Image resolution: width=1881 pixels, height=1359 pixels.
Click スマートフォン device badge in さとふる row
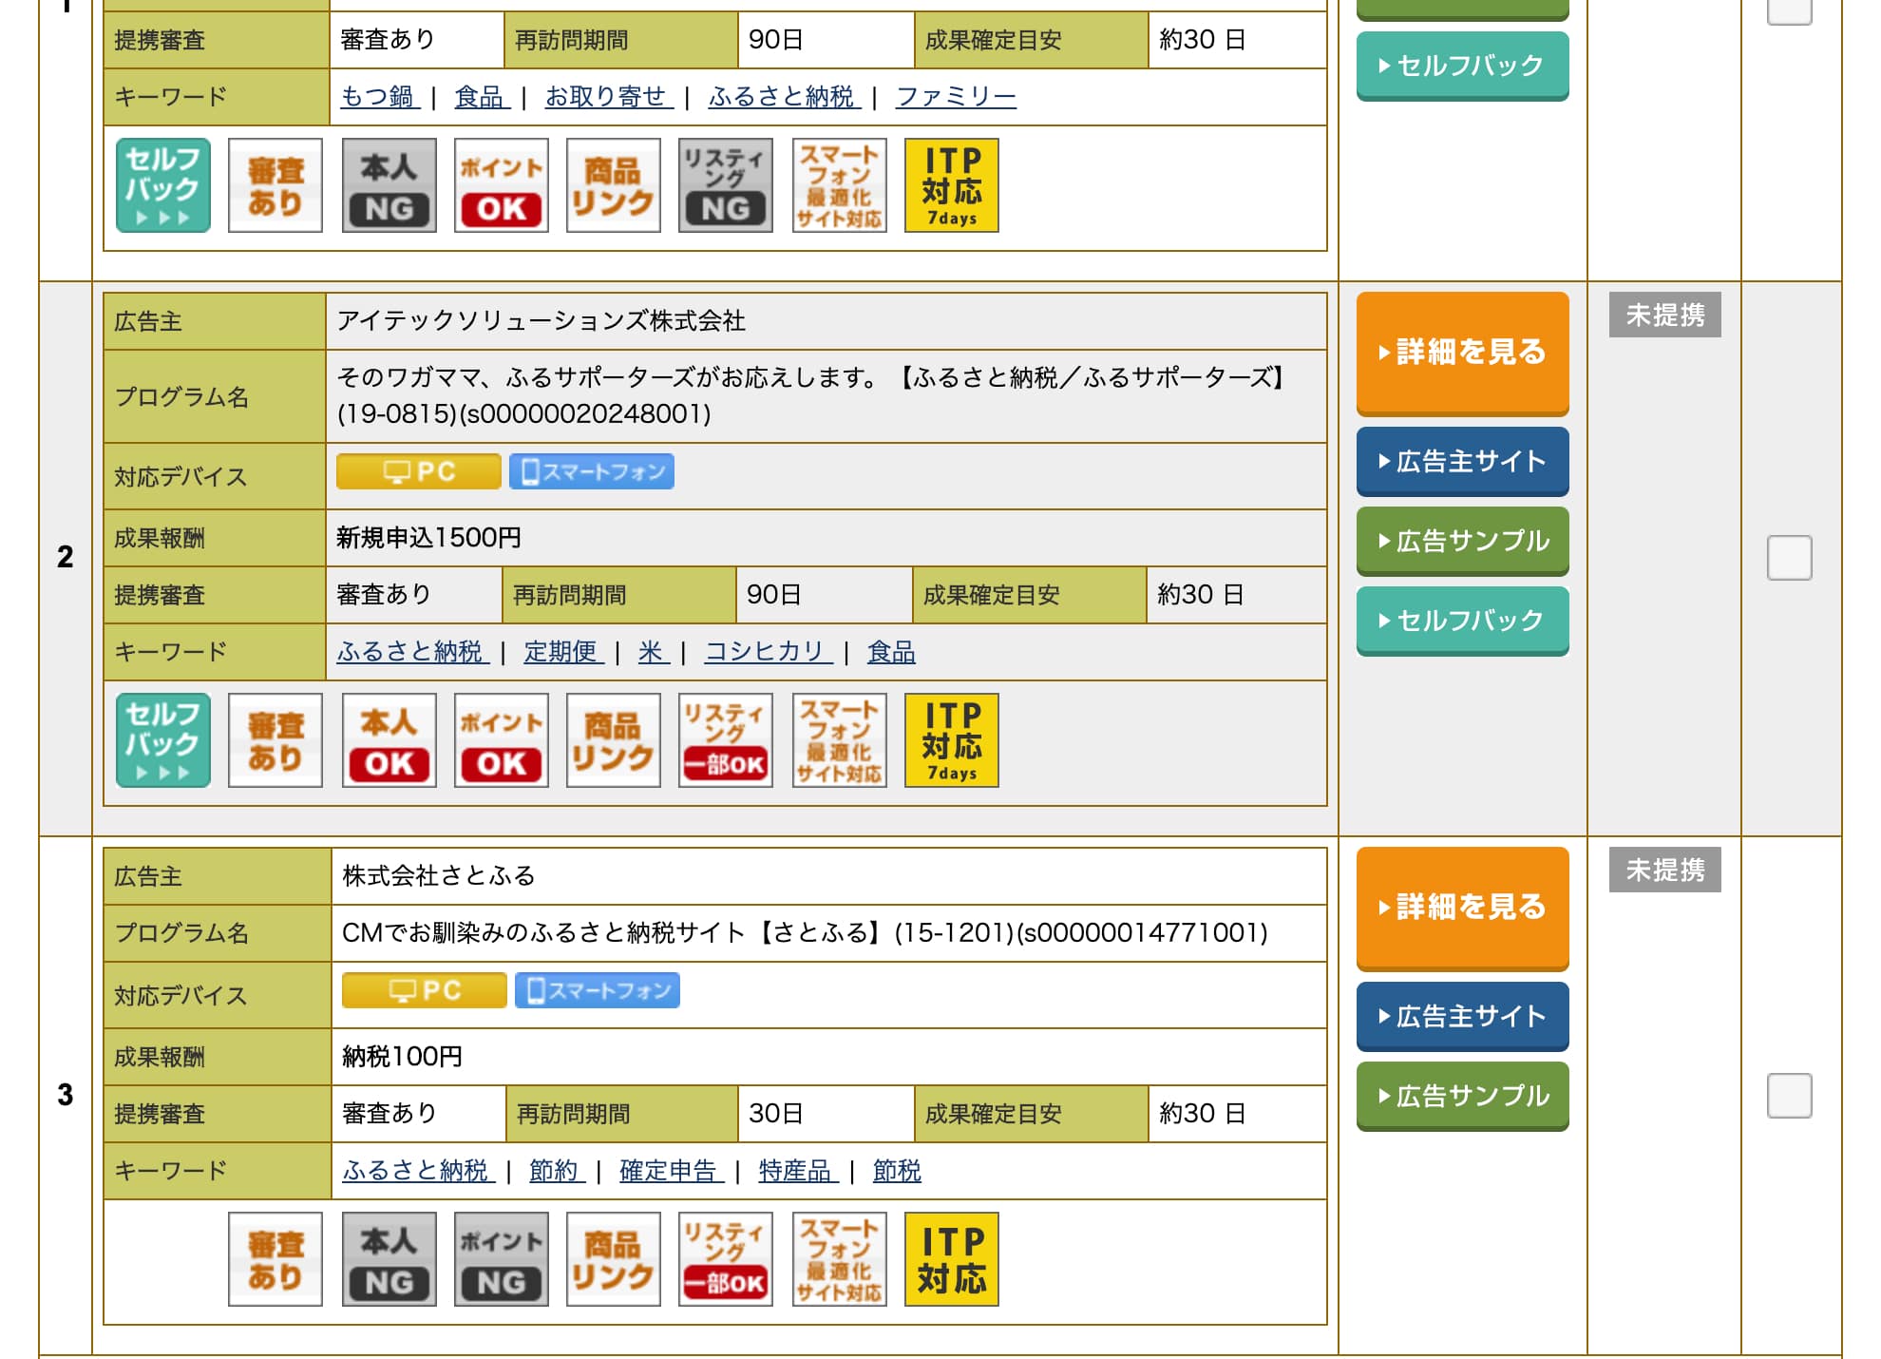click(x=597, y=990)
